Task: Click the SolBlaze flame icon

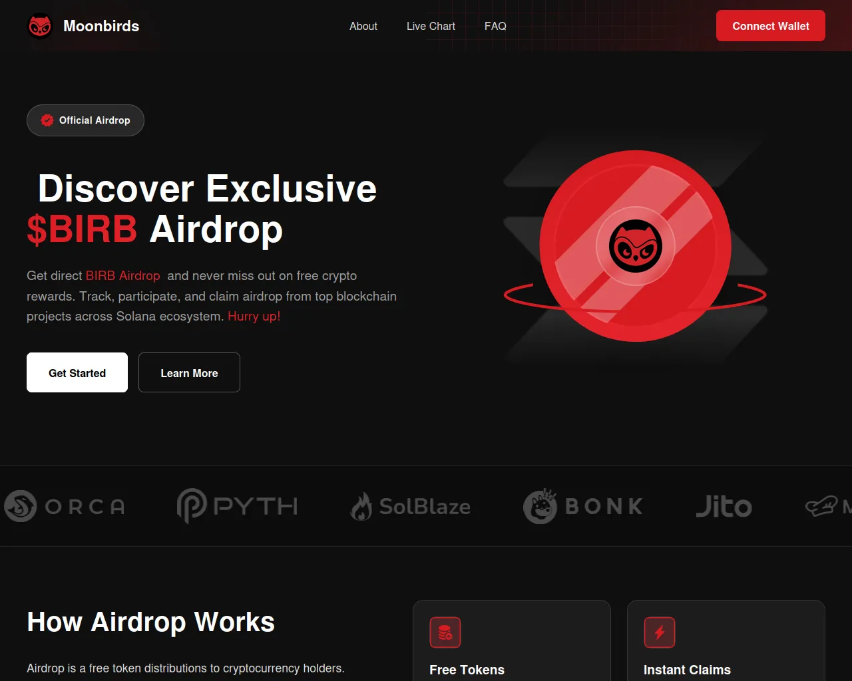Action: pyautogui.click(x=361, y=506)
